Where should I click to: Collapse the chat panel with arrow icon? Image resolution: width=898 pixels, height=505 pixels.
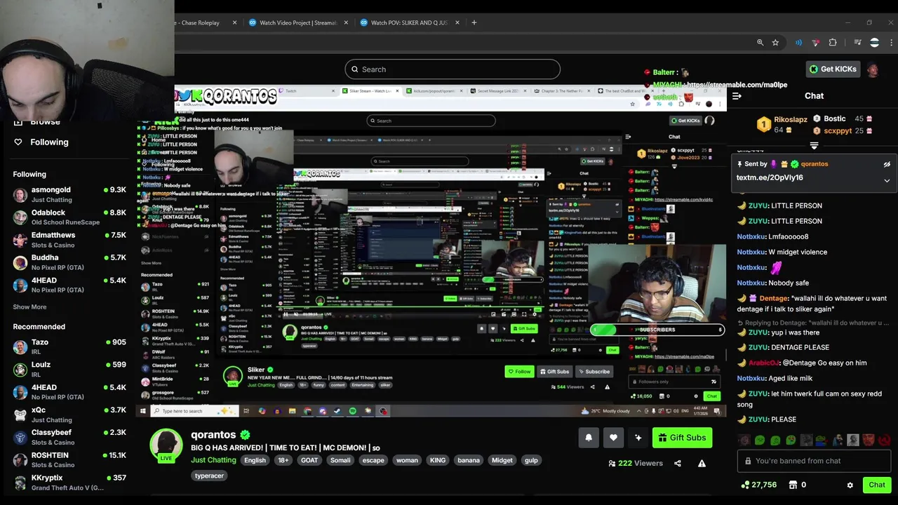[x=737, y=96]
